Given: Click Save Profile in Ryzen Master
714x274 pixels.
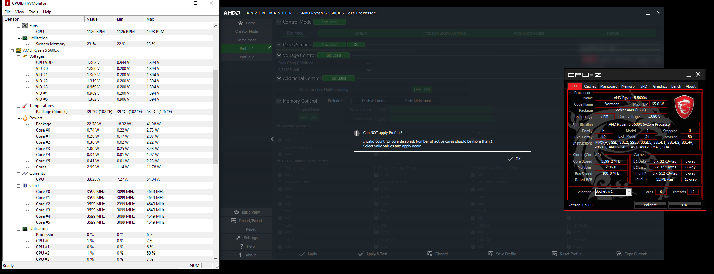Looking at the screenshot, I should tap(502, 254).
